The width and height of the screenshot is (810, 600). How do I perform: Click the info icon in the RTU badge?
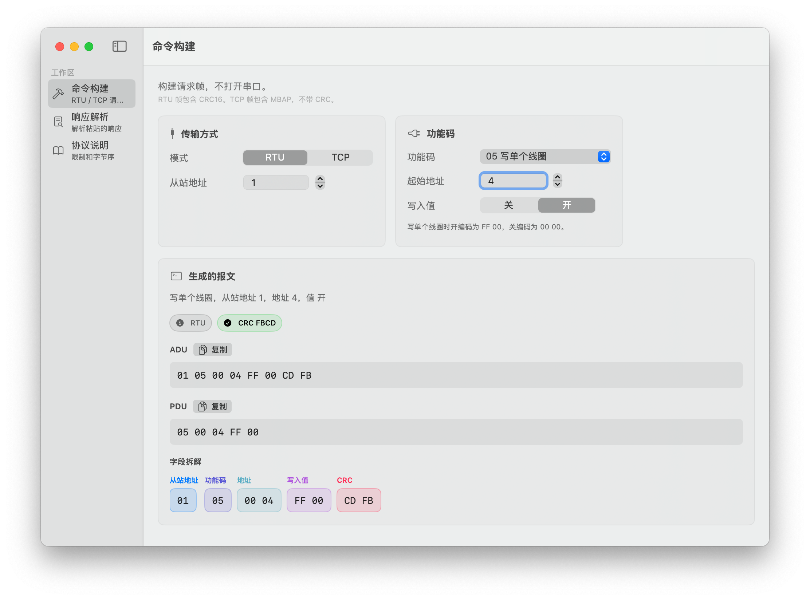pyautogui.click(x=180, y=323)
